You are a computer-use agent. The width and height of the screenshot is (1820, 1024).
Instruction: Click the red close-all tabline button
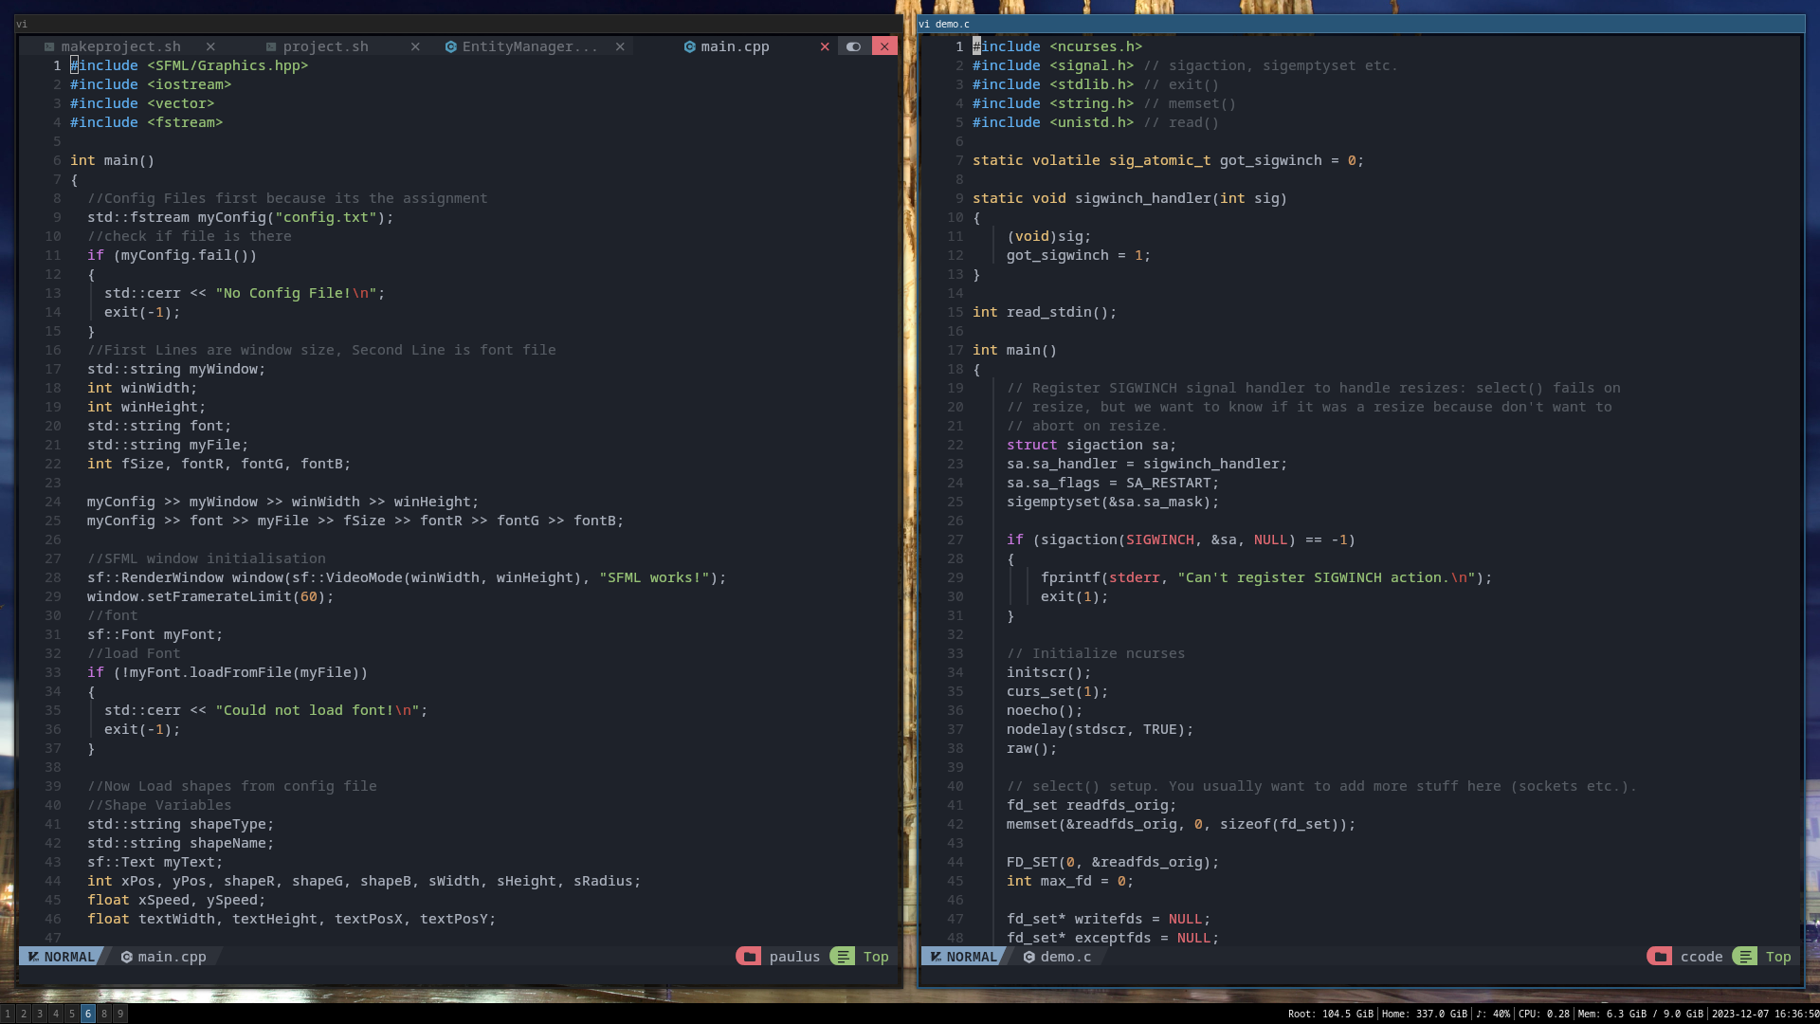pyautogui.click(x=884, y=46)
